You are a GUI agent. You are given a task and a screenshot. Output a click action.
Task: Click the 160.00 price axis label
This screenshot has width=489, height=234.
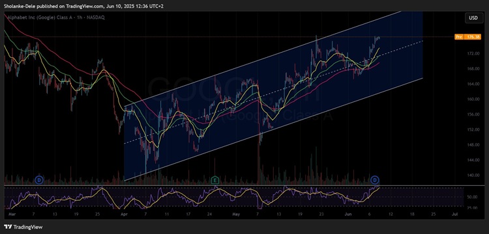click(x=474, y=99)
